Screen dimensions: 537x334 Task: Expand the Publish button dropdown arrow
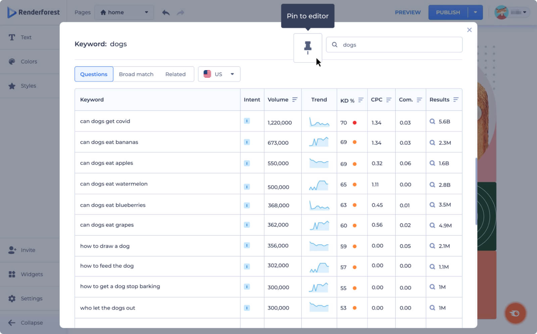click(475, 12)
